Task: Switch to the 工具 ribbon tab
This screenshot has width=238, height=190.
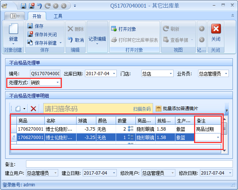Action: point(58,16)
